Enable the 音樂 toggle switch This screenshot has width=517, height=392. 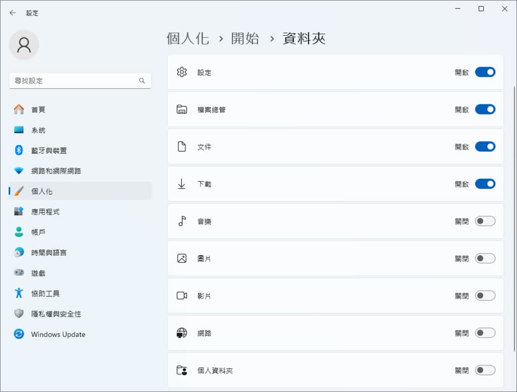click(485, 221)
